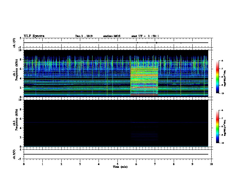Click the '-10' label on lower color scale

pyautogui.click(x=222, y=143)
